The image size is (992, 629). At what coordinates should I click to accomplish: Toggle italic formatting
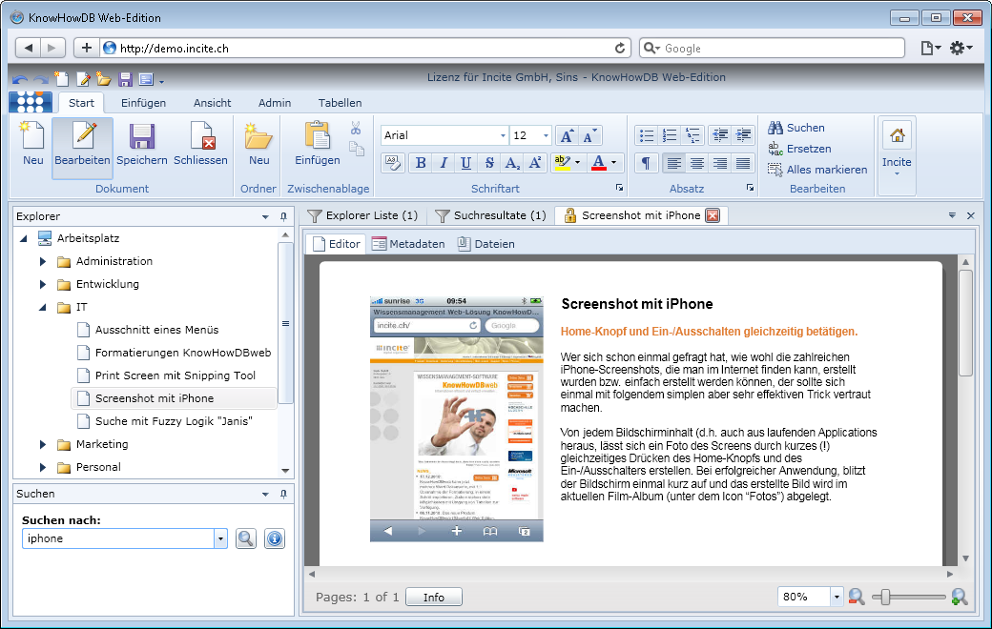pyautogui.click(x=443, y=163)
